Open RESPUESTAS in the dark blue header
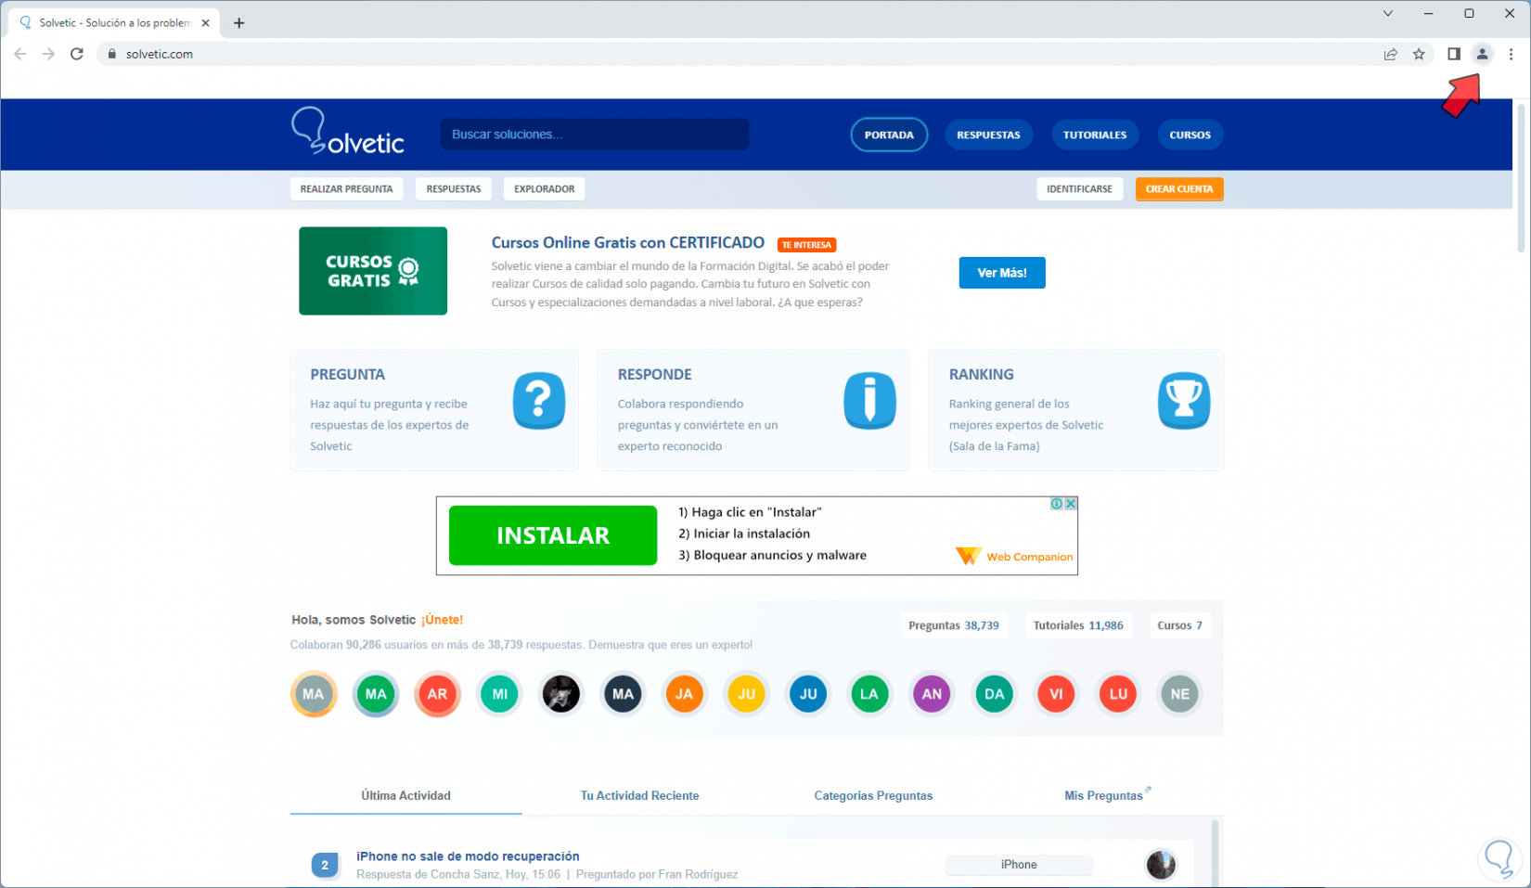The height and width of the screenshot is (888, 1531). [988, 135]
